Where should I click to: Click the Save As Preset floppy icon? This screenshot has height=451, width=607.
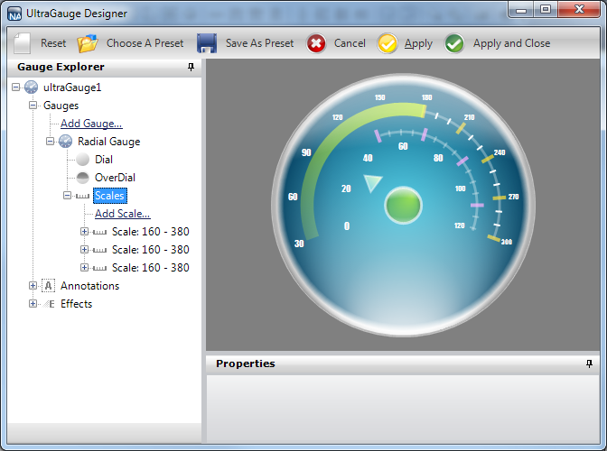pos(207,43)
